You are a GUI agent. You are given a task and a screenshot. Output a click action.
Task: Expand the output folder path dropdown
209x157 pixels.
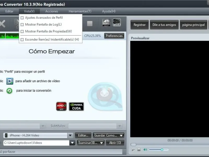pos(72,143)
